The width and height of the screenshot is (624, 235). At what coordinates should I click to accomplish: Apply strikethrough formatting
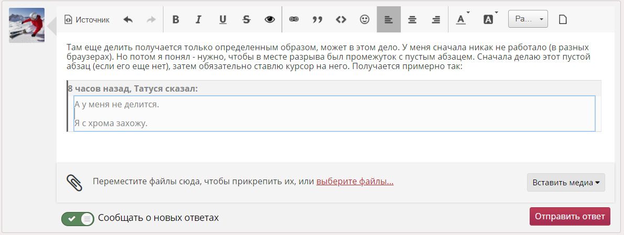pos(246,20)
